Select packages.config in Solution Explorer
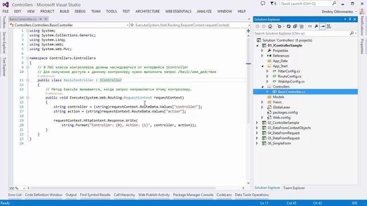Viewport: 367px width, 206px height. (x=285, y=112)
